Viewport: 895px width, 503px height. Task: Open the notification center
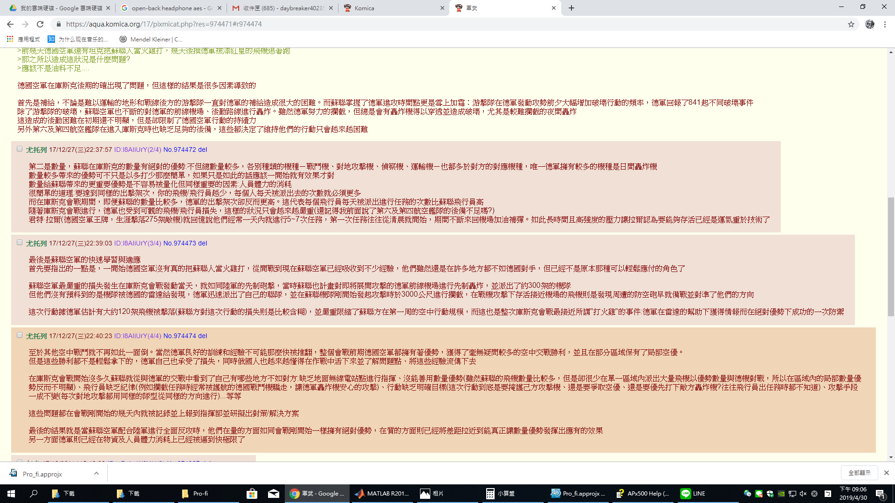(x=881, y=494)
